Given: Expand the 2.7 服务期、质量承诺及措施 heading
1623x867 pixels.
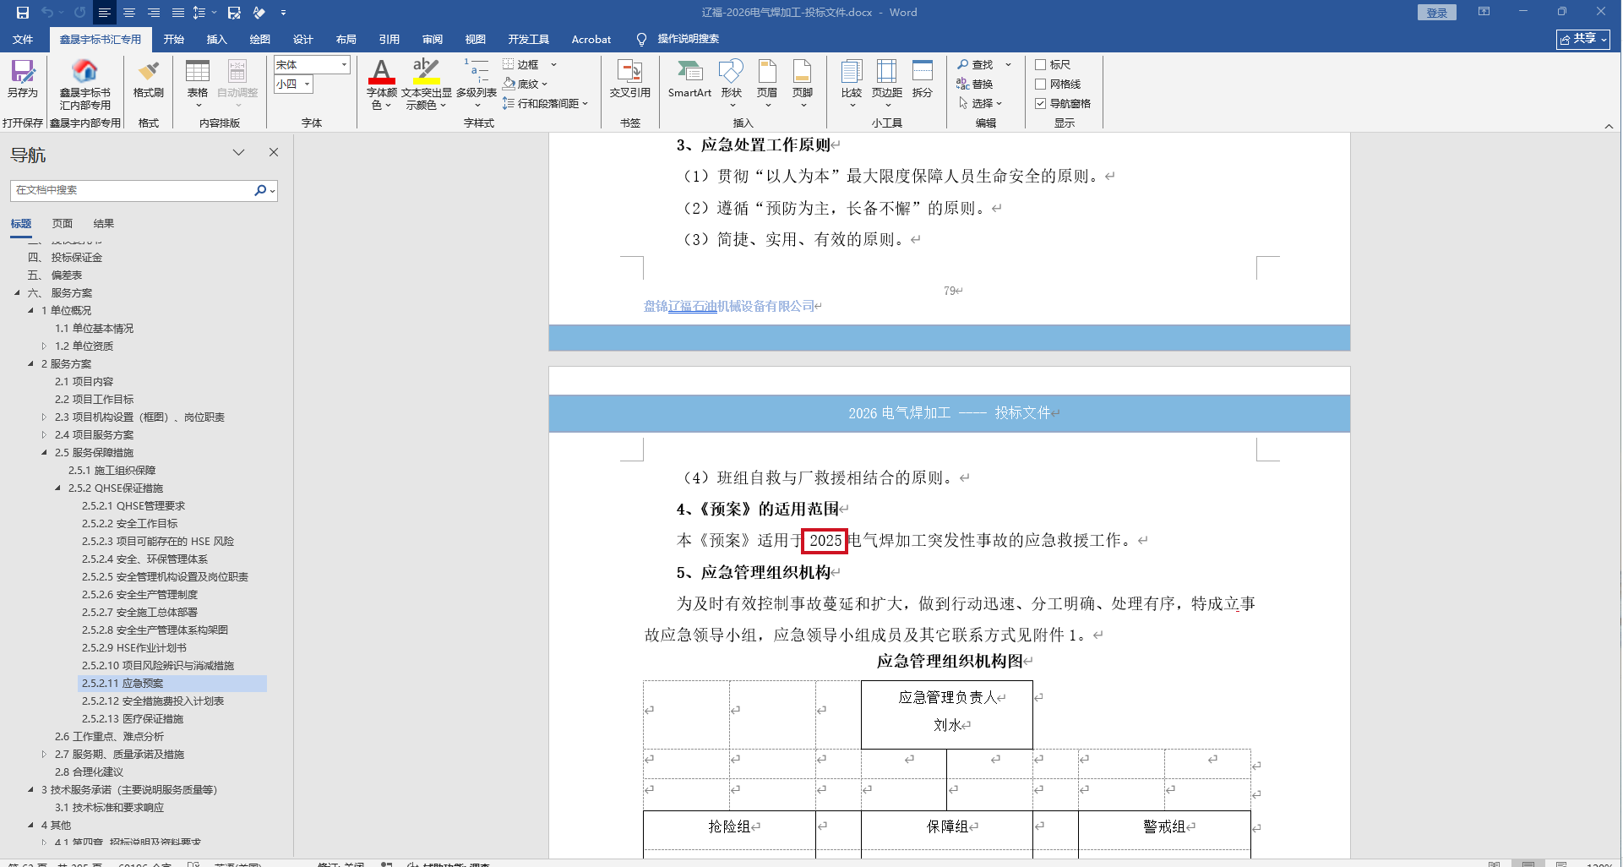Looking at the screenshot, I should (x=44, y=755).
